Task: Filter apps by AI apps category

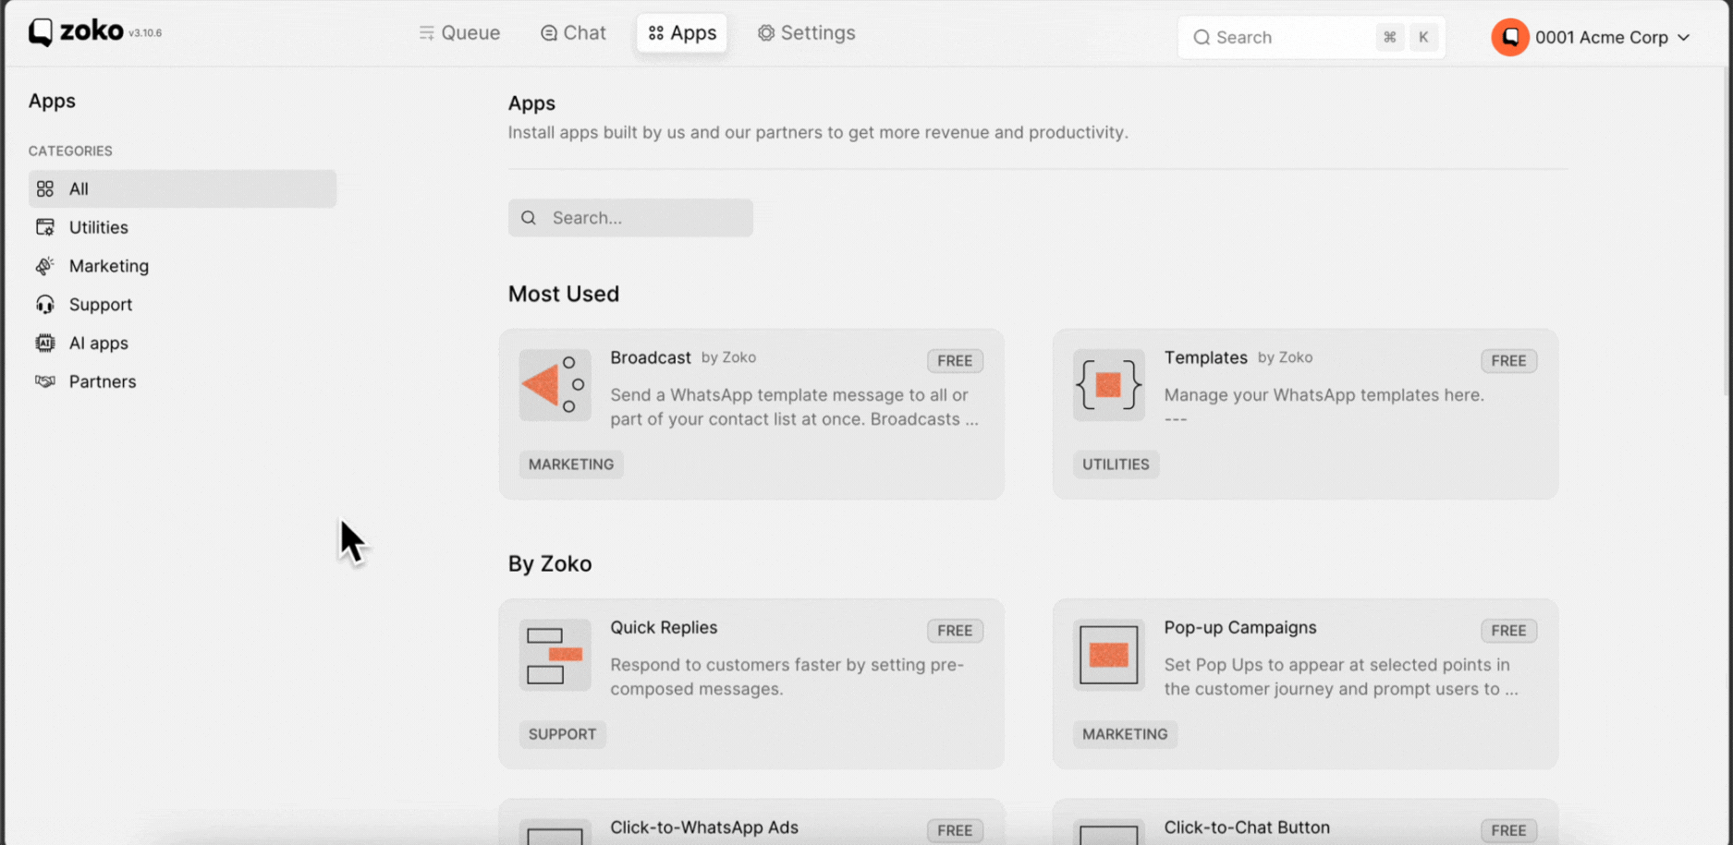Action: (x=182, y=343)
